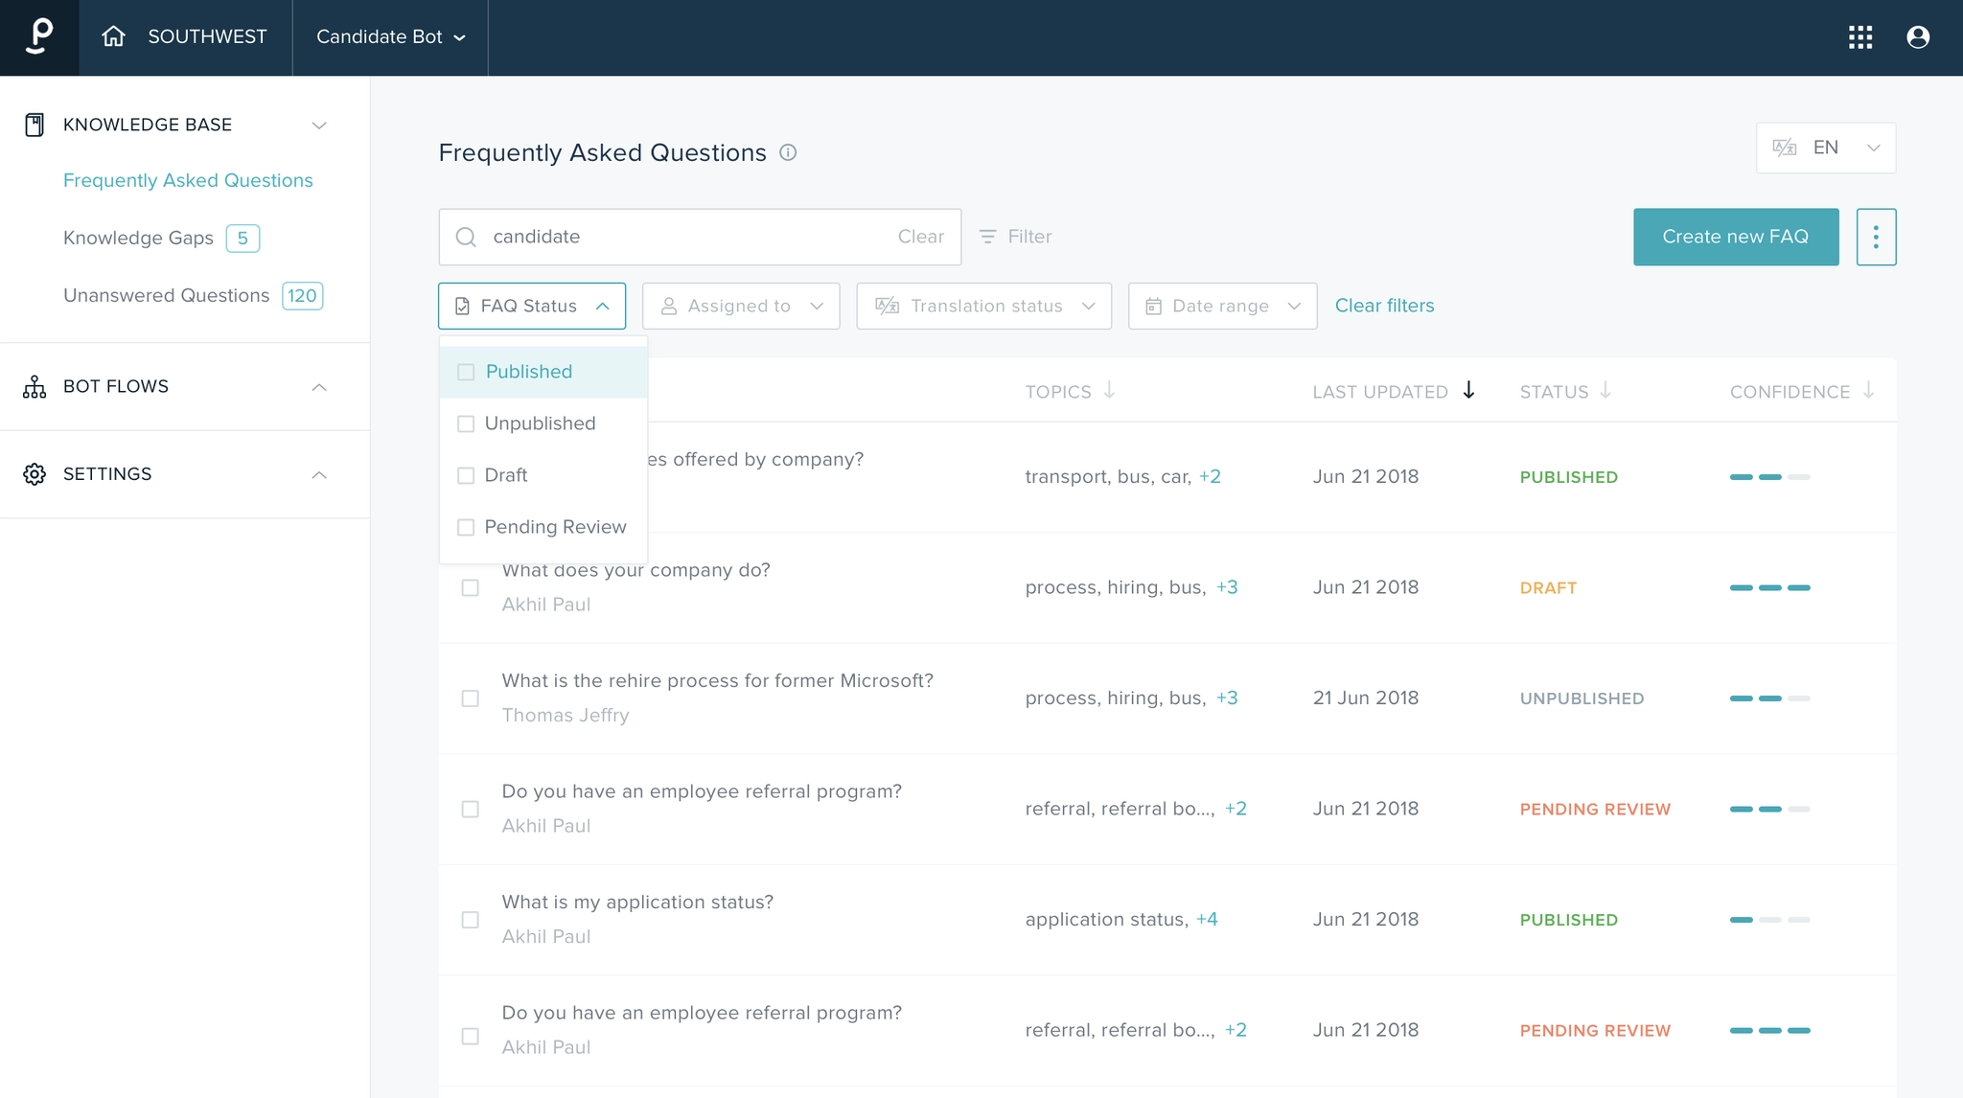Open the user profile icon
The width and height of the screenshot is (1963, 1098).
pos(1918,36)
